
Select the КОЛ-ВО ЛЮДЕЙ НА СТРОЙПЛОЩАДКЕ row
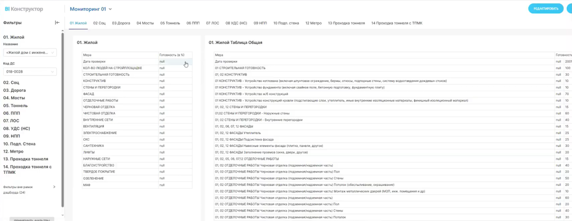point(137,68)
